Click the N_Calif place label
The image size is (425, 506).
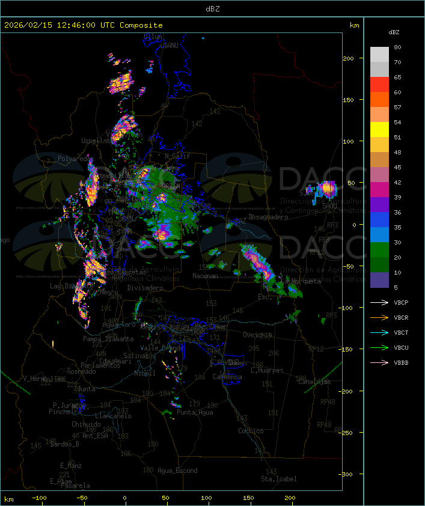(177, 156)
